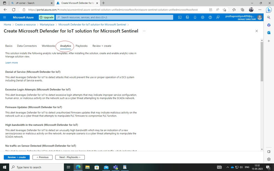Click the scrollbar down arrow

(262, 149)
